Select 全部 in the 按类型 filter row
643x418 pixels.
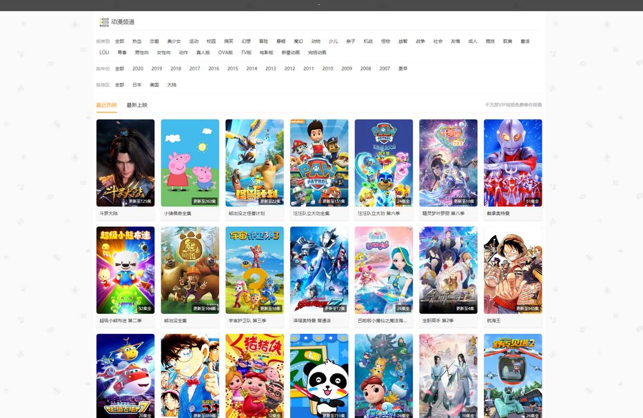click(x=120, y=41)
